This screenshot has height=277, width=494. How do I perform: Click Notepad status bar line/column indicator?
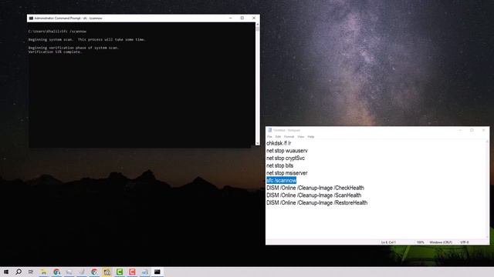coord(388,242)
